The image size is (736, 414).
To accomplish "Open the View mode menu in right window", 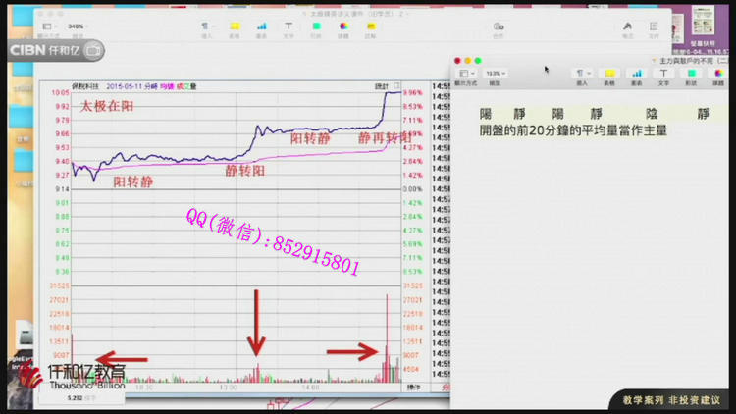I will tap(465, 74).
